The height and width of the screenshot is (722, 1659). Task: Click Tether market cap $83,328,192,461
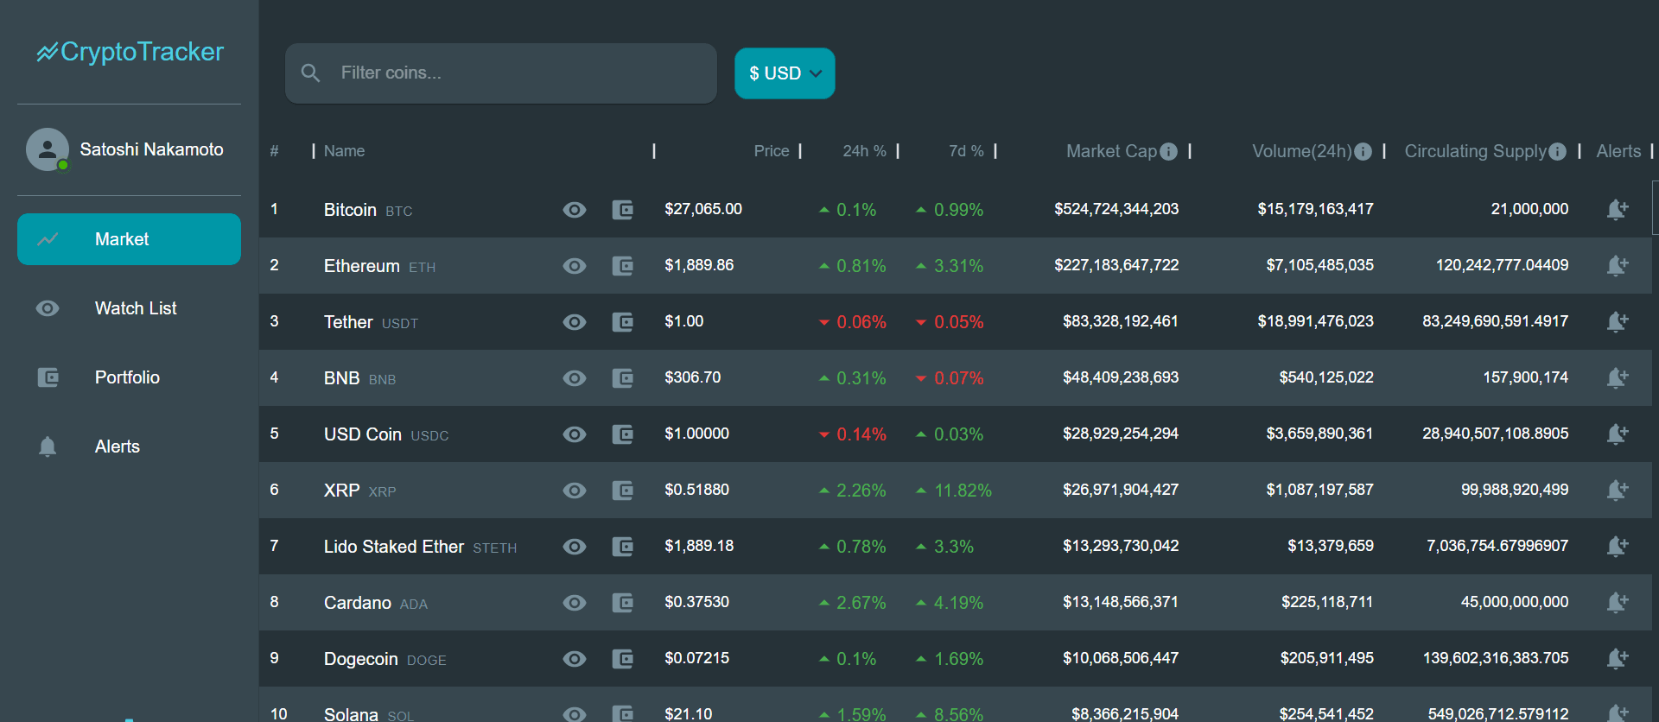(1121, 321)
